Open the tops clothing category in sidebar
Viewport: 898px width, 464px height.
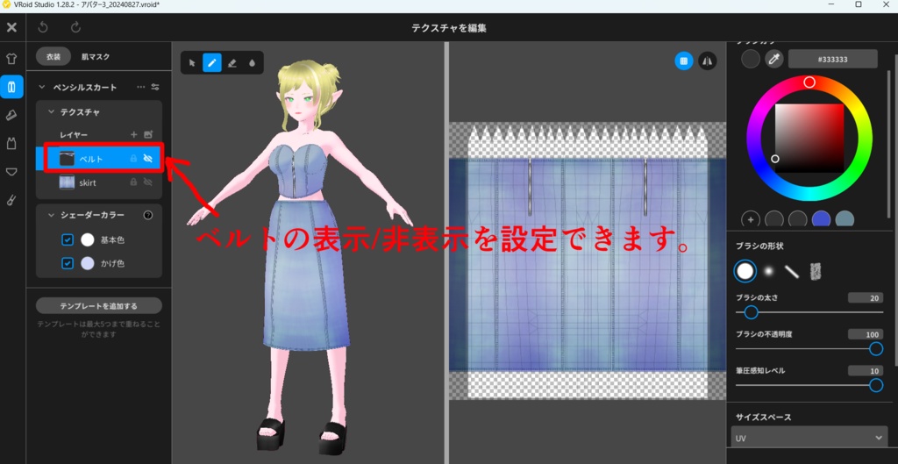coord(11,59)
